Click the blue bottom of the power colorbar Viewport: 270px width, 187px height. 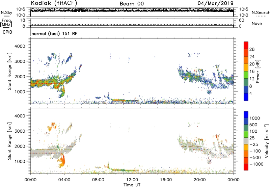pyautogui.click(x=246, y=97)
